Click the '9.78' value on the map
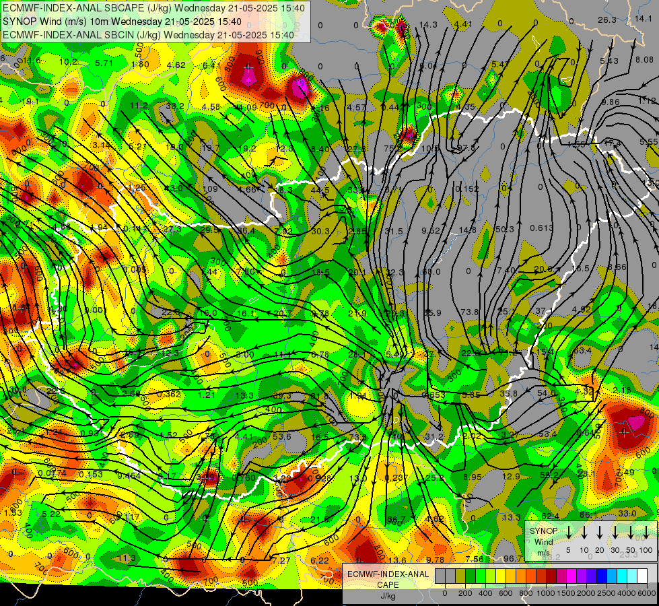Screen dimensions: 659x606 pos(435,560)
